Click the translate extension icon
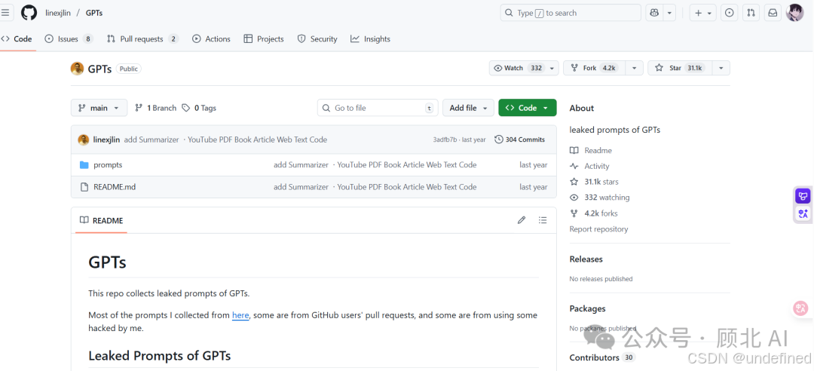Viewport: 814px width, 371px height. (x=803, y=213)
